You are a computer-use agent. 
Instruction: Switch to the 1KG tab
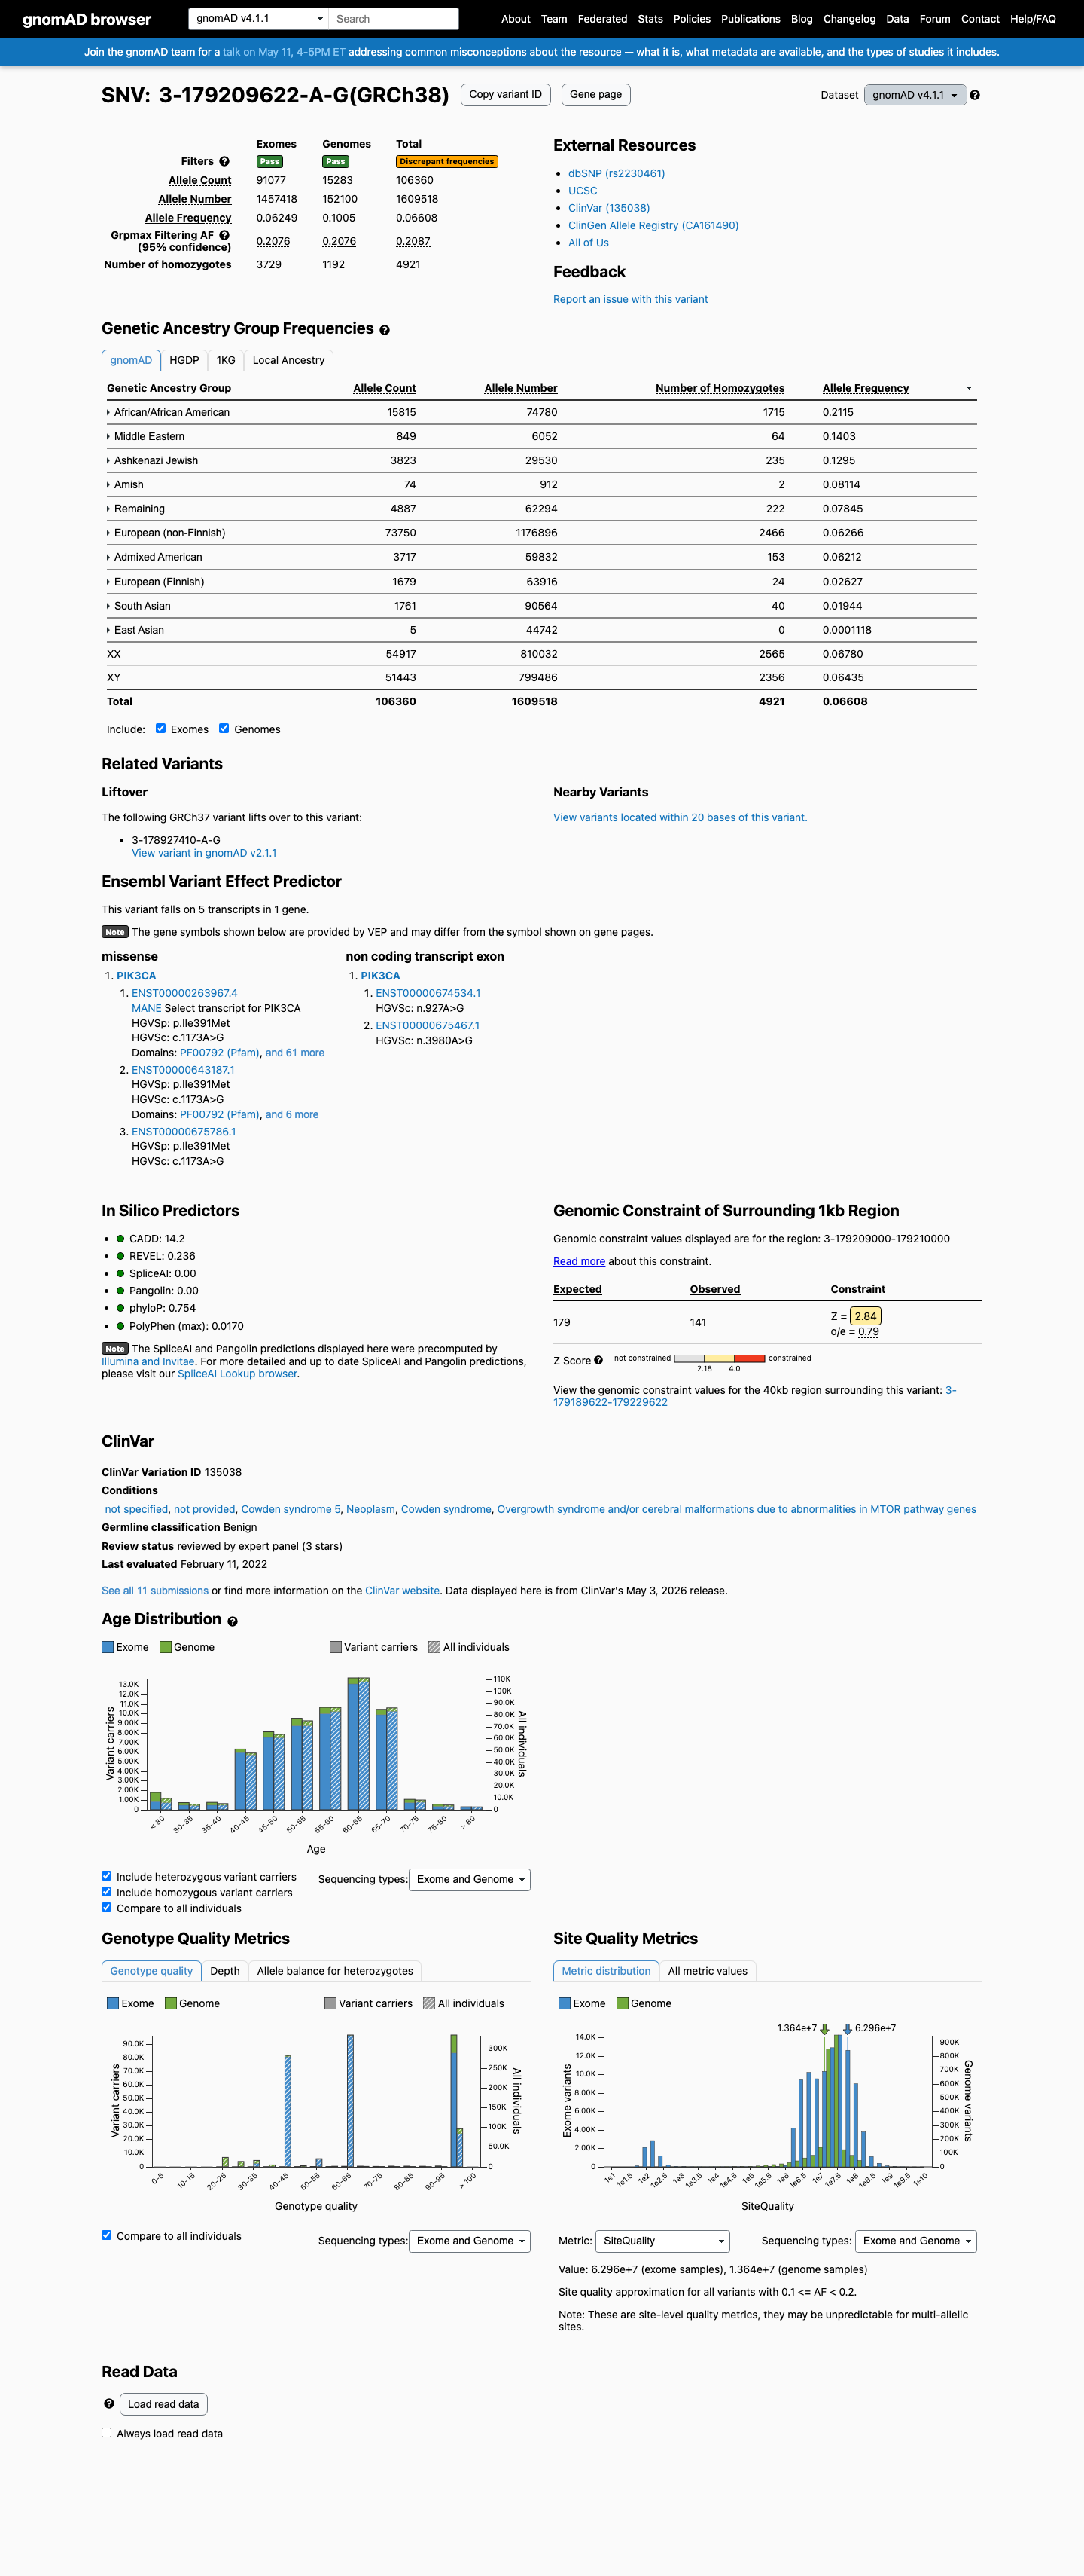(227, 360)
